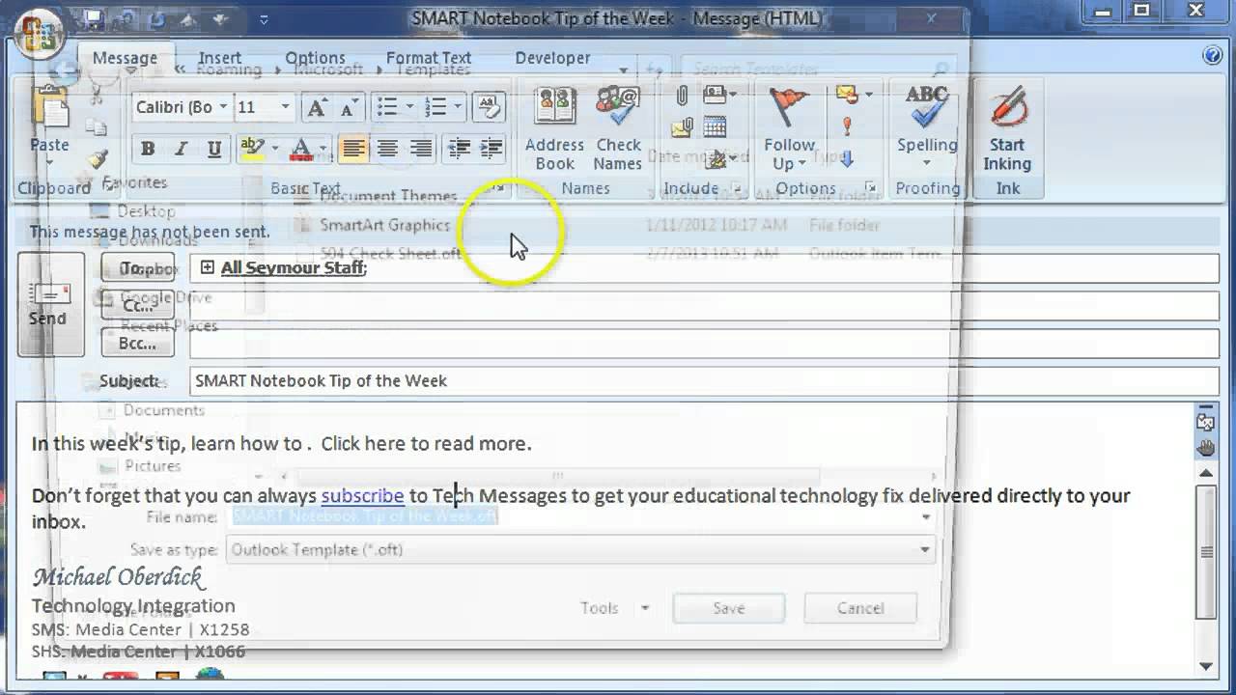The height and width of the screenshot is (695, 1236).
Task: Toggle Low Importance blue arrow
Action: [847, 158]
